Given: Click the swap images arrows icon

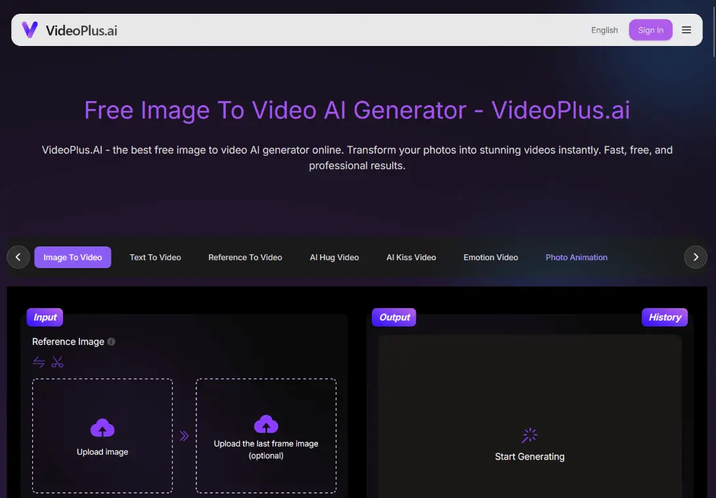Looking at the screenshot, I should tap(39, 362).
